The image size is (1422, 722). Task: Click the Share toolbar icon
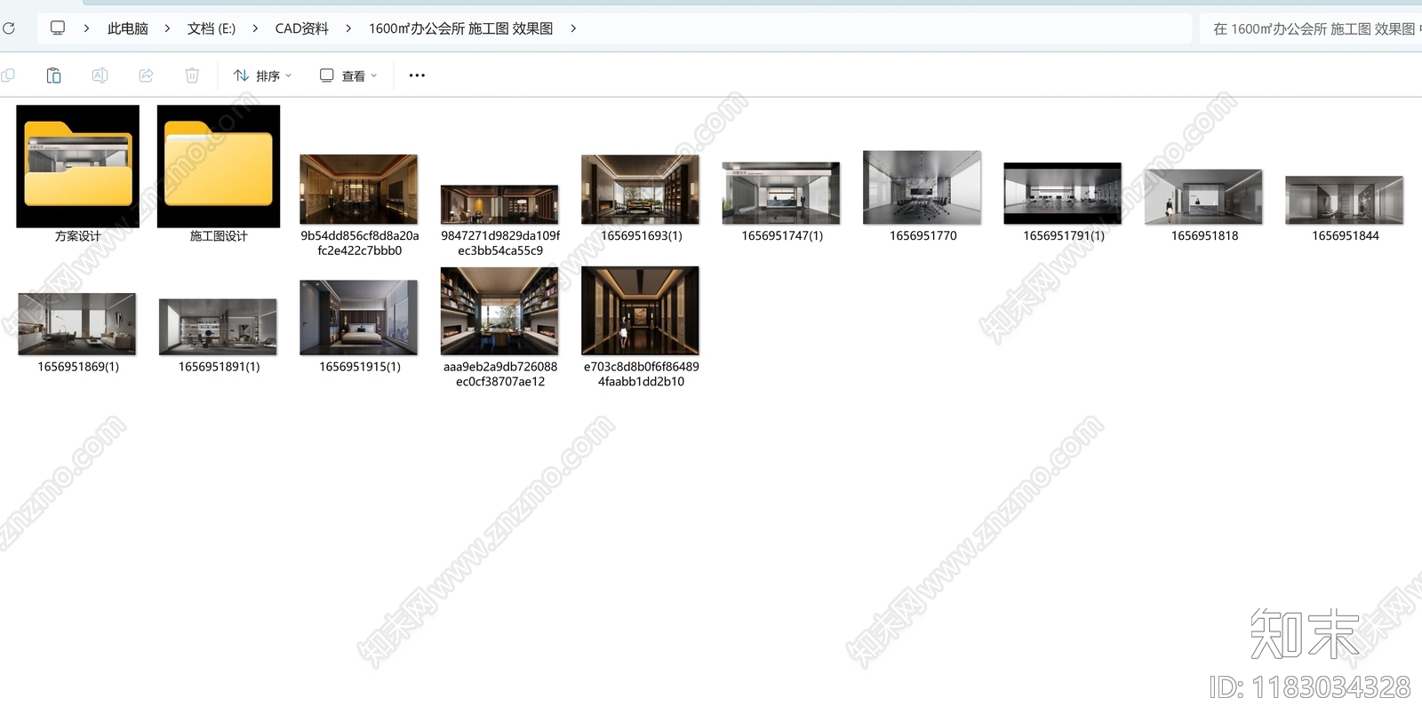[x=146, y=75]
